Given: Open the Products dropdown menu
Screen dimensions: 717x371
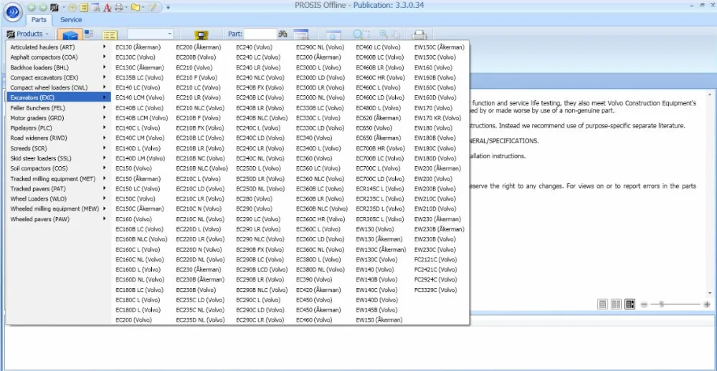Looking at the screenshot, I should (x=29, y=34).
